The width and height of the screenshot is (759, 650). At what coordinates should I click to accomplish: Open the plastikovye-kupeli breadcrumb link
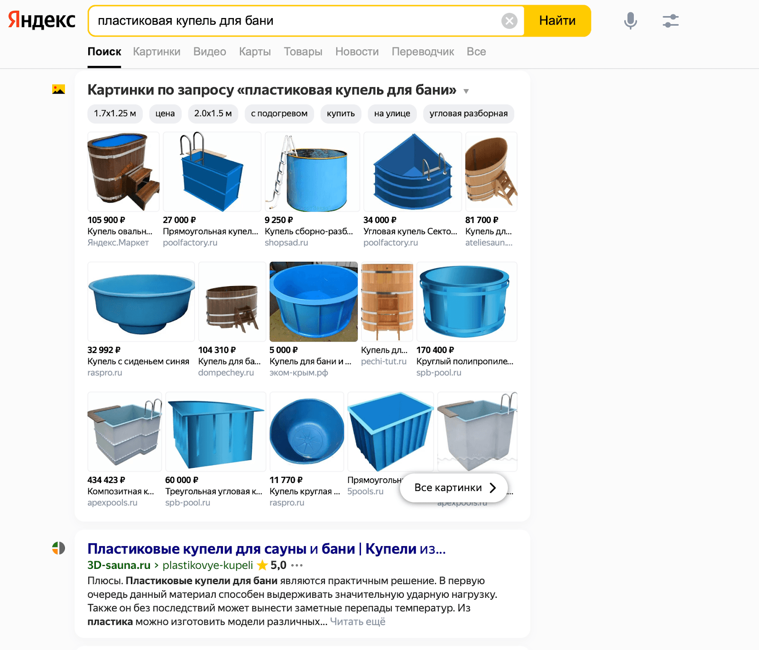(x=208, y=565)
